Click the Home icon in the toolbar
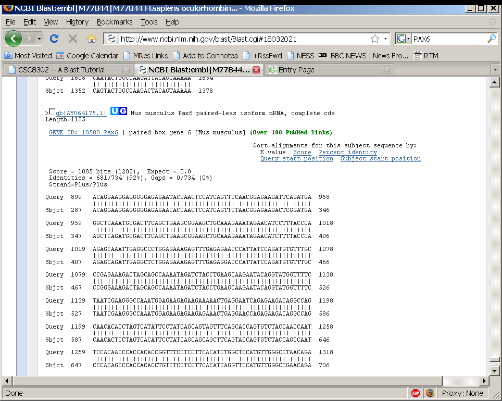This screenshot has height=401, width=502. tap(92, 39)
